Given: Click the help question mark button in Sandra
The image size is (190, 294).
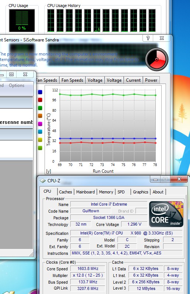Looking at the screenshot, I should [x=148, y=38].
